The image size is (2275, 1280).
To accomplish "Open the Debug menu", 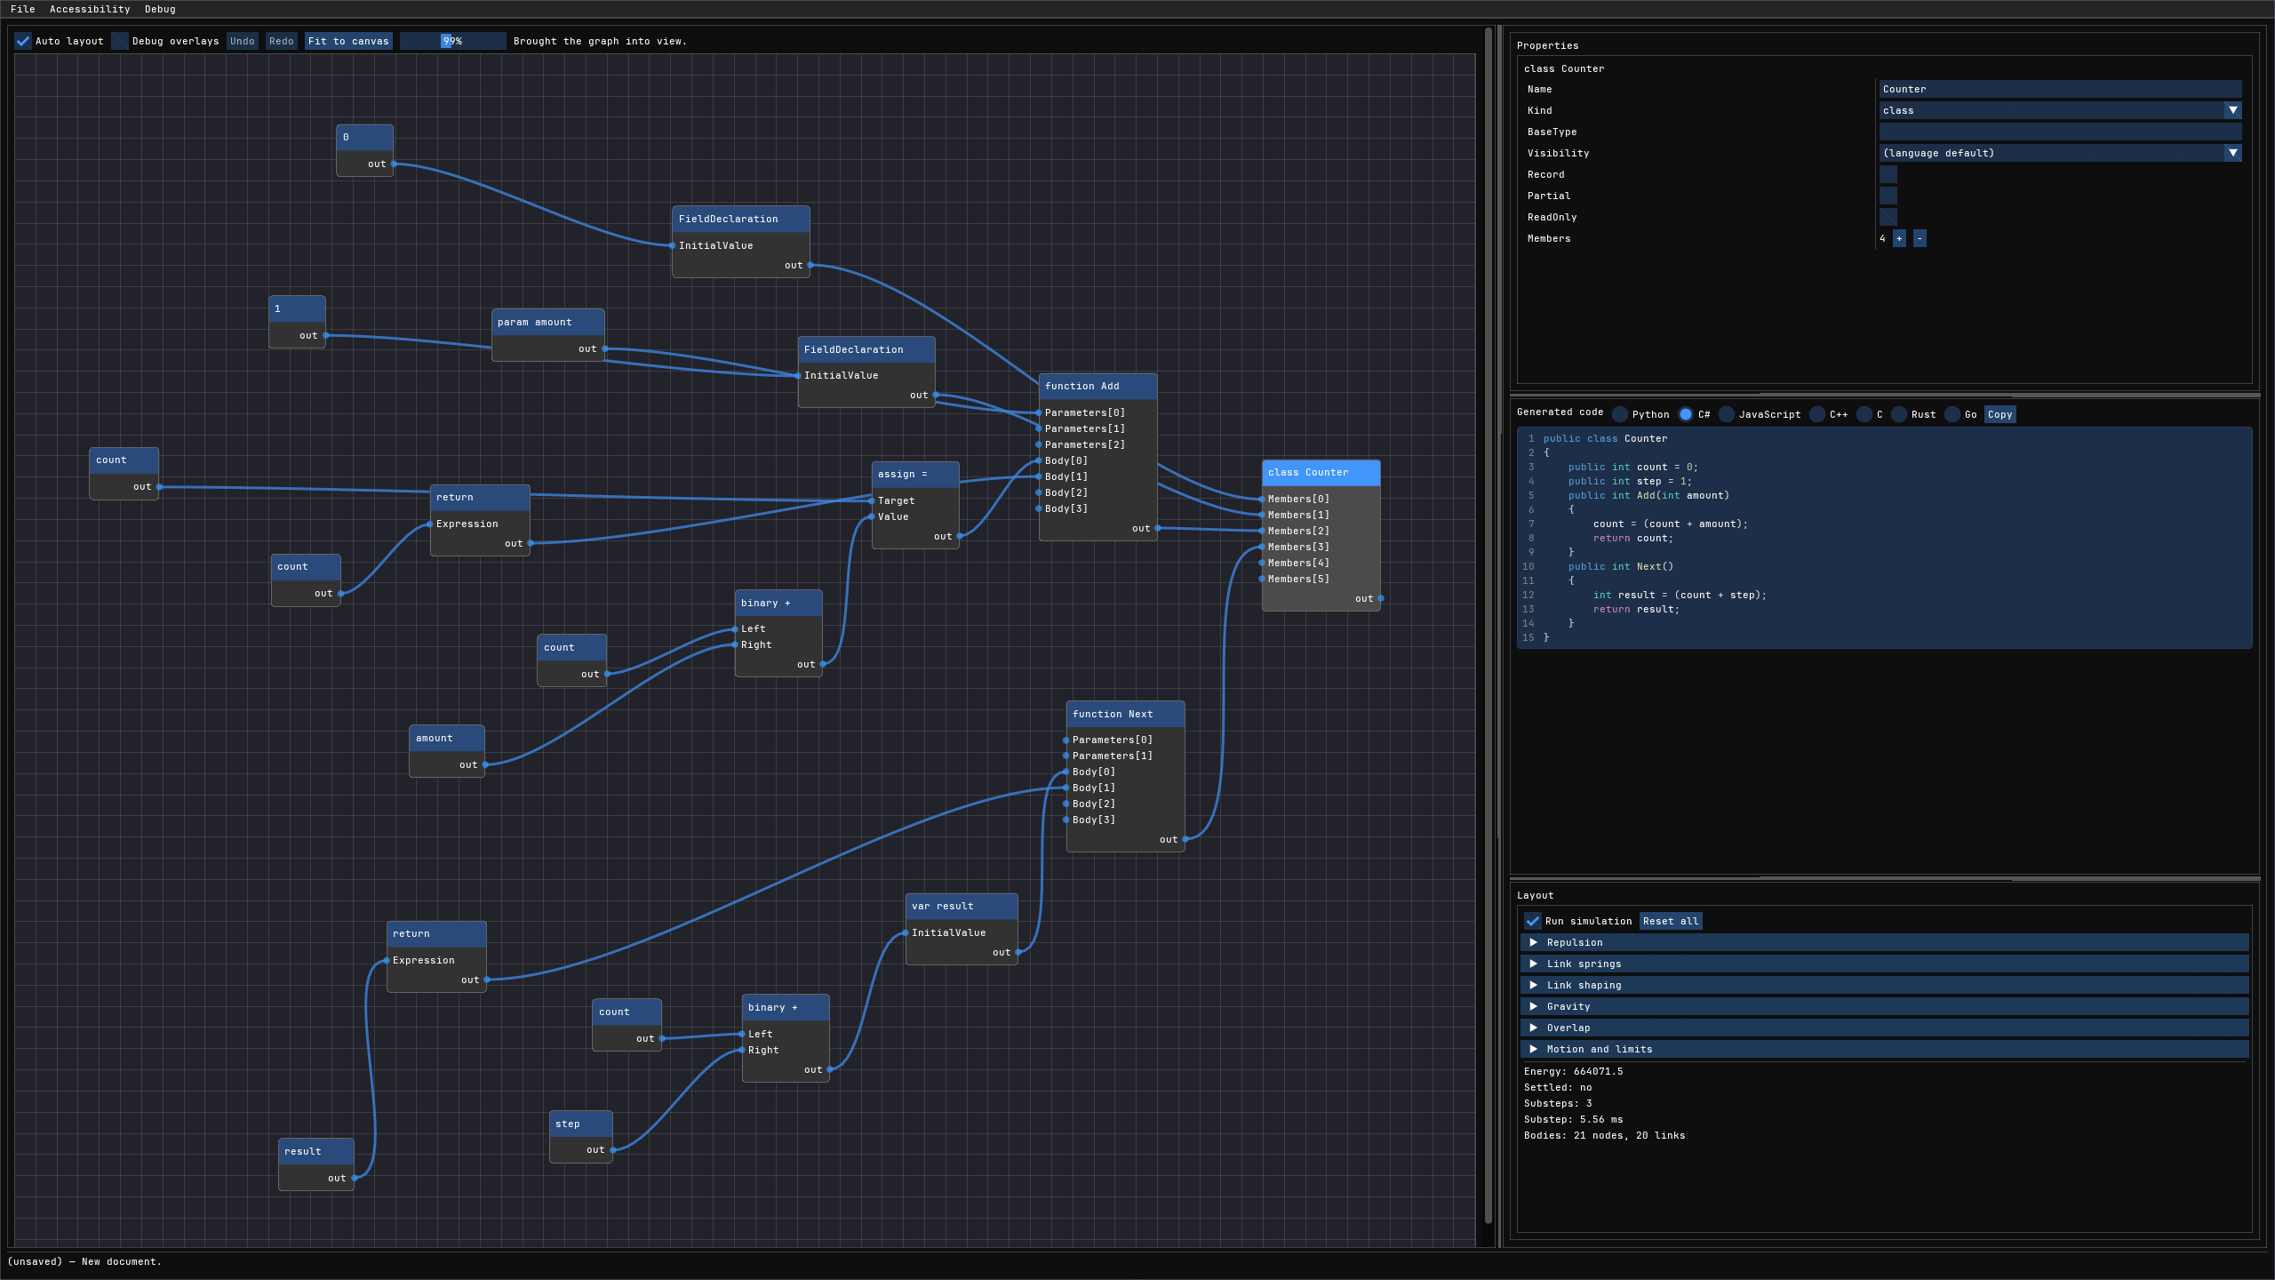I will 160,9.
